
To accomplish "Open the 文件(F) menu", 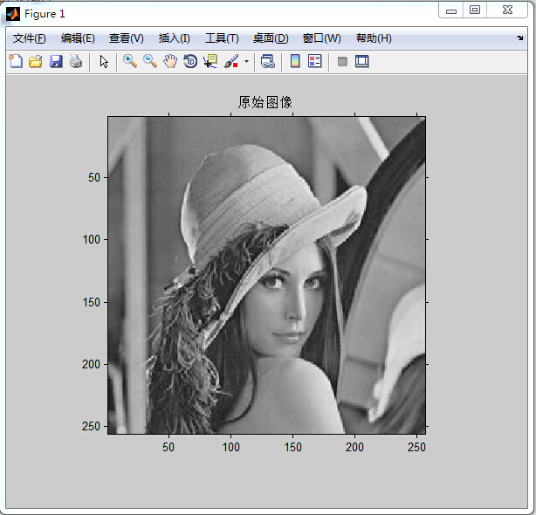I will point(30,38).
